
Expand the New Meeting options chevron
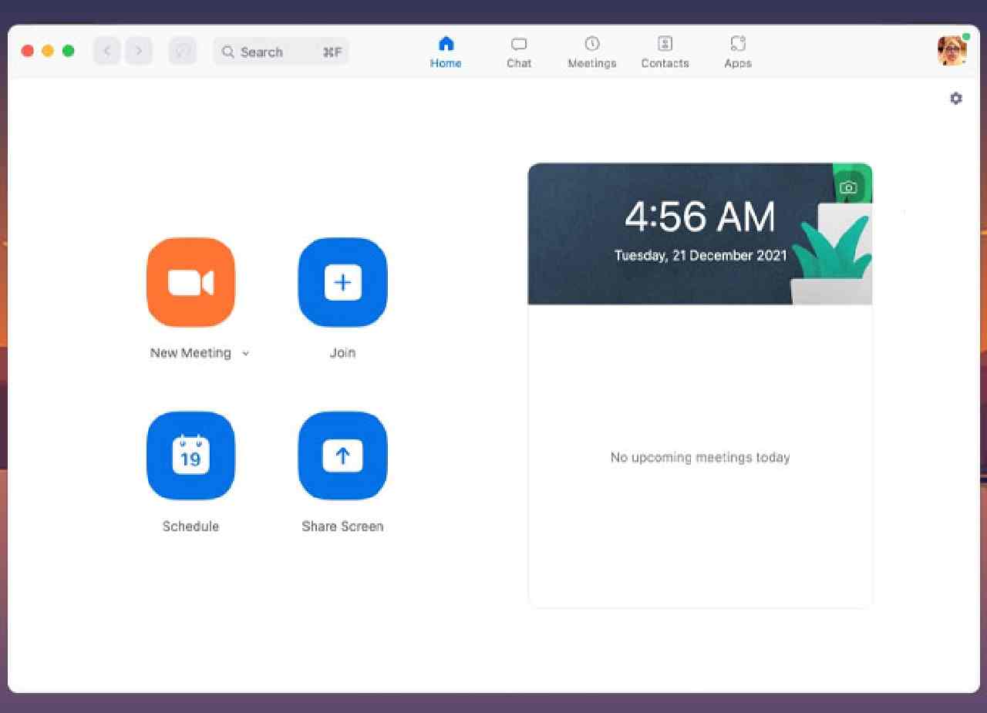(x=245, y=353)
